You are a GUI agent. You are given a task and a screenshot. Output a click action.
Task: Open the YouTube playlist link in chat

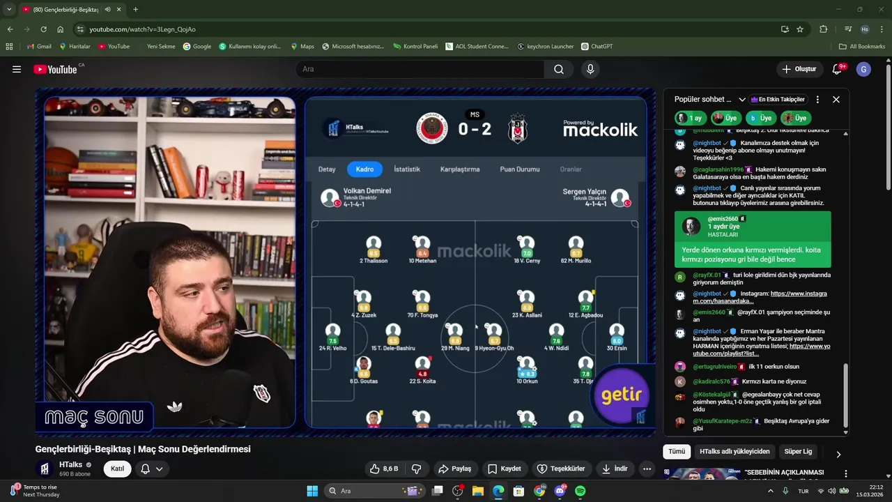point(762,350)
